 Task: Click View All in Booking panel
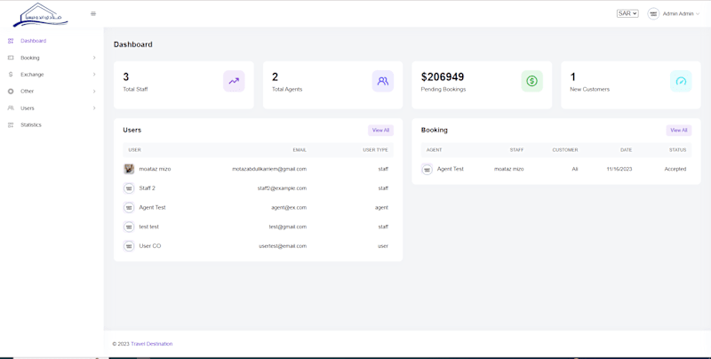click(679, 130)
